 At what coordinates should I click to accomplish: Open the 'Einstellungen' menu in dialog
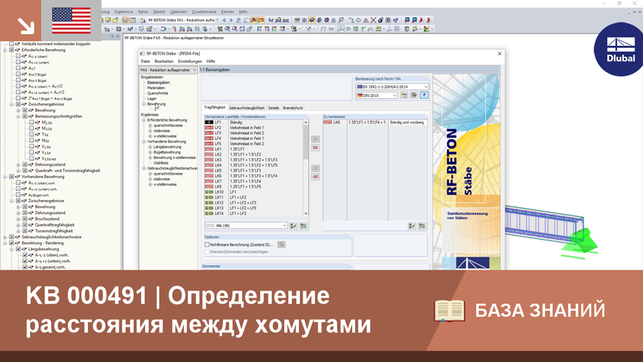[190, 61]
